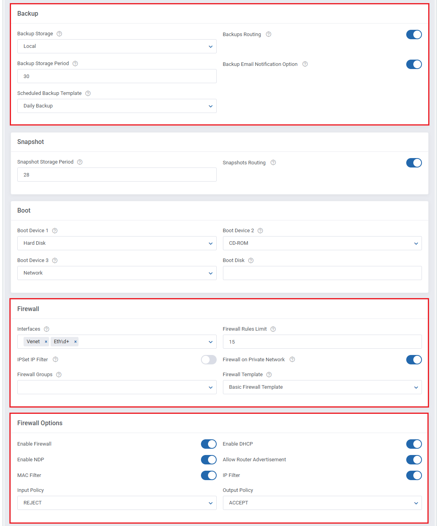440x526 pixels.
Task: Click help icon beside Firewall Rules Limit
Action: (x=273, y=329)
